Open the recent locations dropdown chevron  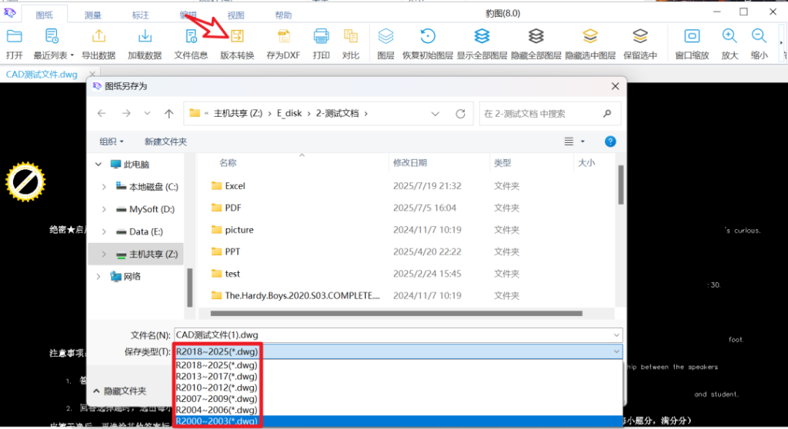click(x=147, y=114)
